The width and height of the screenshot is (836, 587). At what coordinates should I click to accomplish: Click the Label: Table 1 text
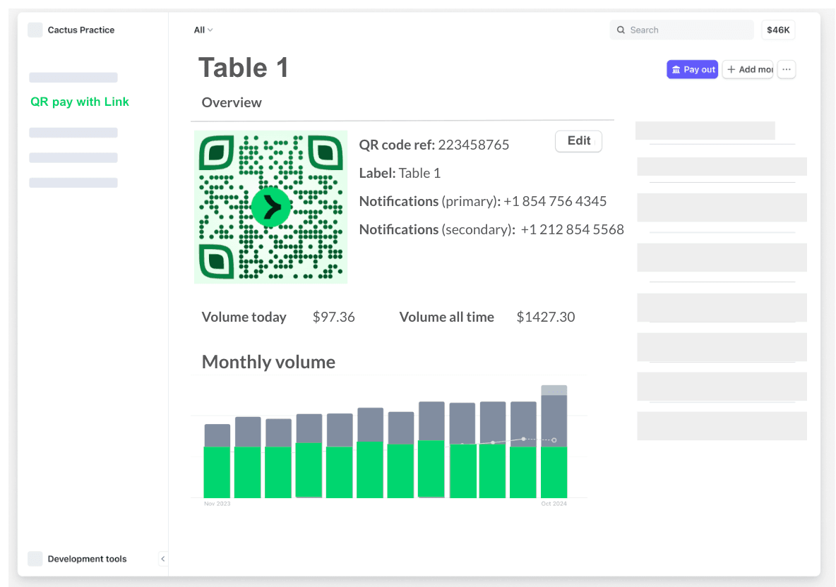400,173
